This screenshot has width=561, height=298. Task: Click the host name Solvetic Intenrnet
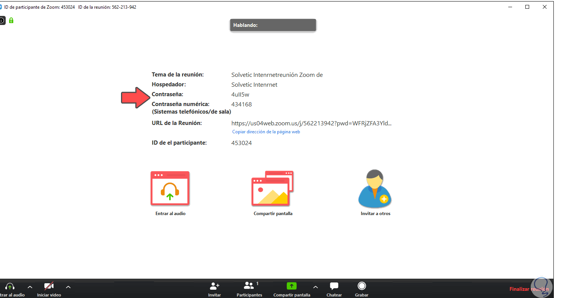pyautogui.click(x=255, y=85)
